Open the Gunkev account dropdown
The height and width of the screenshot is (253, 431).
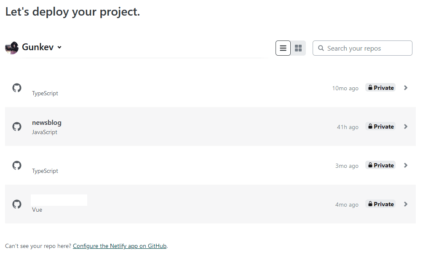tap(59, 47)
